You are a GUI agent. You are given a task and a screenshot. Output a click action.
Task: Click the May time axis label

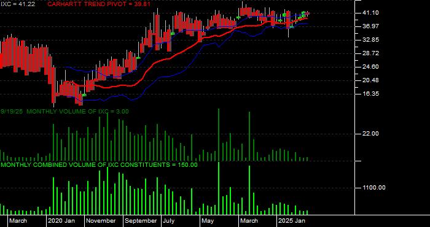(x=208, y=221)
